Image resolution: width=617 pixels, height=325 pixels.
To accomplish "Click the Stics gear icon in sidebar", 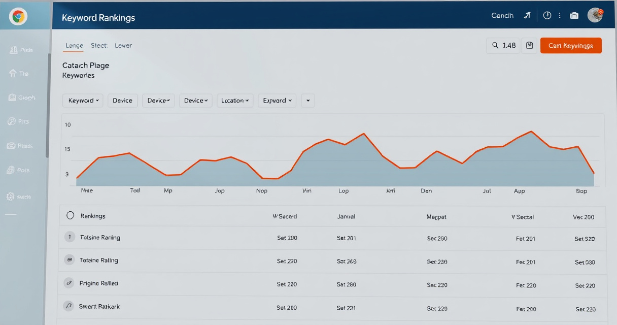I will tap(10, 197).
